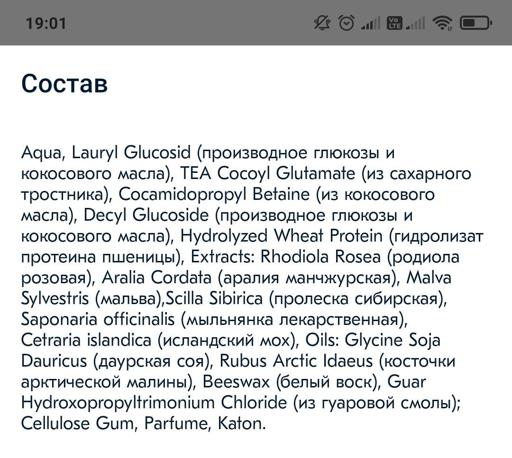Tap the 19:01 clock in status bar
The height and width of the screenshot is (458, 512).
46,24
